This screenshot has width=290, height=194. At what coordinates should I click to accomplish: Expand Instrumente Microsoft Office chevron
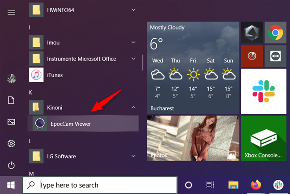[x=133, y=58]
